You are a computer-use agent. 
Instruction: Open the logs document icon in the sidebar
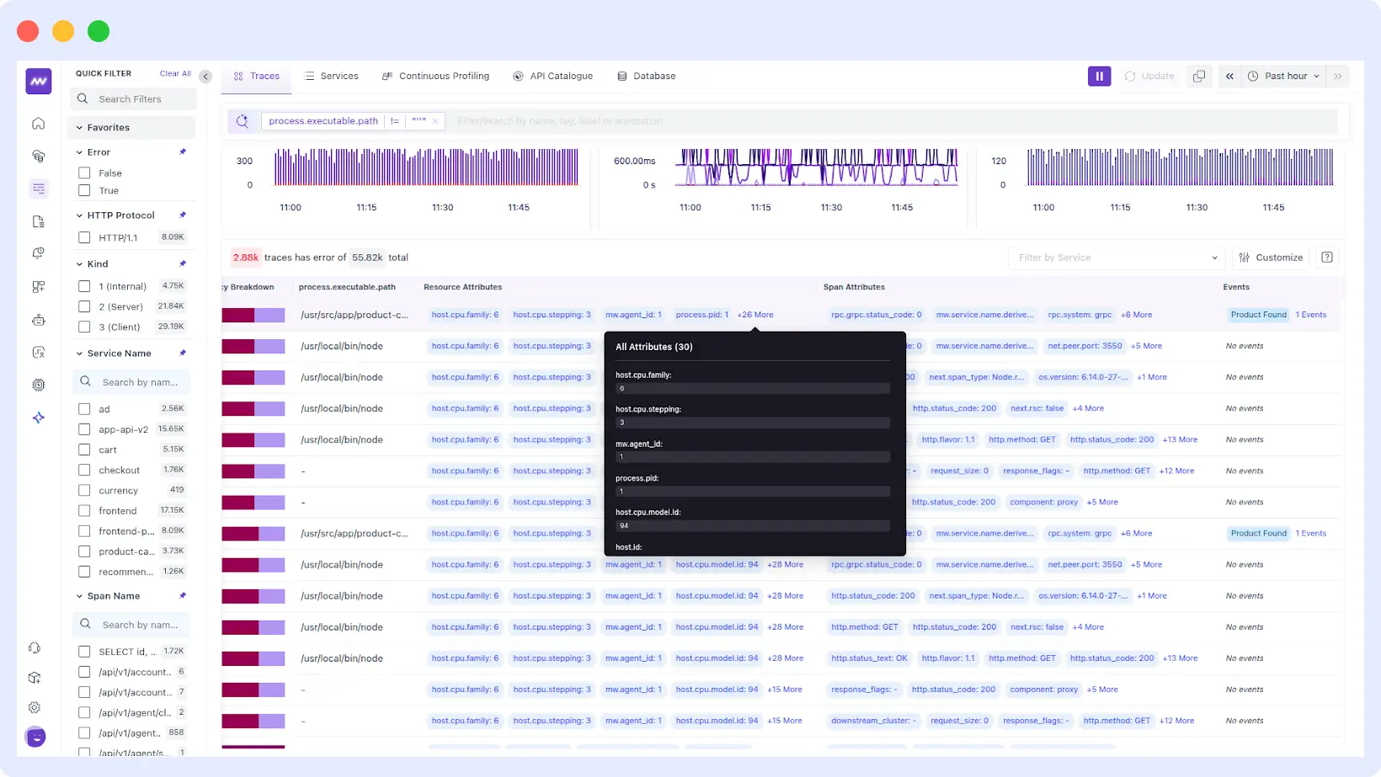point(38,221)
